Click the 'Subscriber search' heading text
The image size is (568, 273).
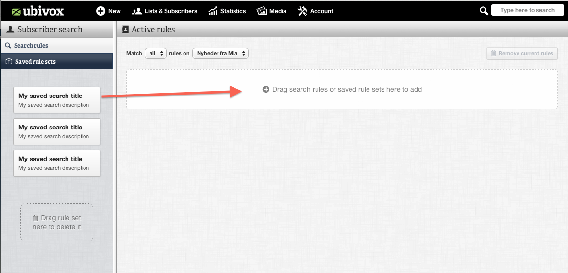[50, 29]
